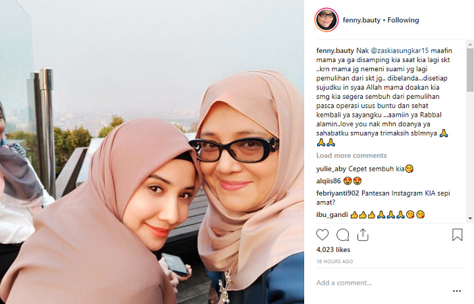Viewport: 474px width, 304px height.
Task: Click the comments scrollbar down arrow
Action: [470, 218]
